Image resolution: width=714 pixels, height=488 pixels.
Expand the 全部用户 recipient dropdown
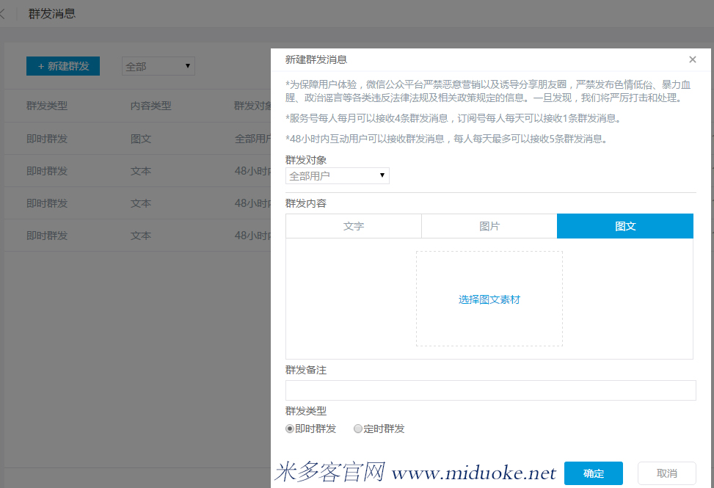point(337,176)
